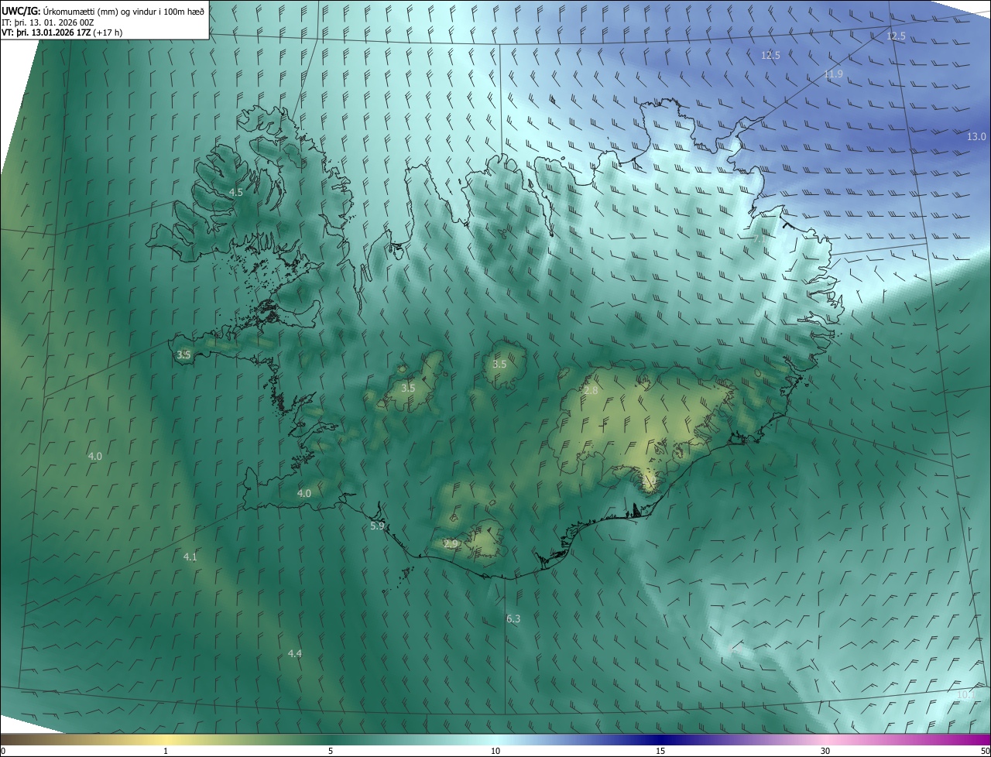This screenshot has width=991, height=757.
Task: Click the 6.3 value south of Iceland
Action: pos(513,618)
